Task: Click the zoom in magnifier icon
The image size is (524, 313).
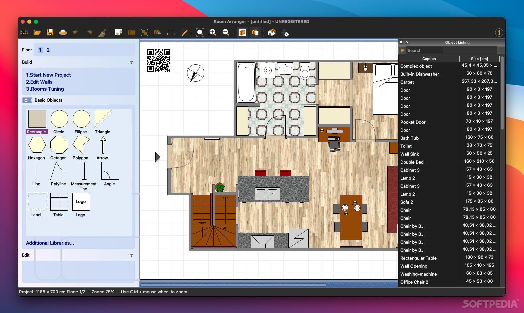Action: [x=213, y=32]
